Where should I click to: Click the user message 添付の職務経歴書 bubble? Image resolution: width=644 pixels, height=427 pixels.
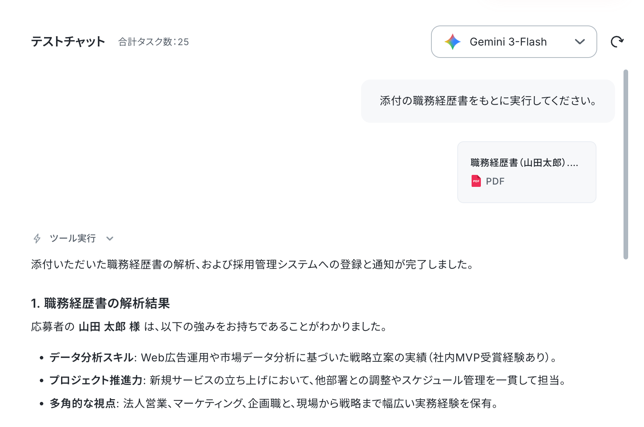click(488, 101)
